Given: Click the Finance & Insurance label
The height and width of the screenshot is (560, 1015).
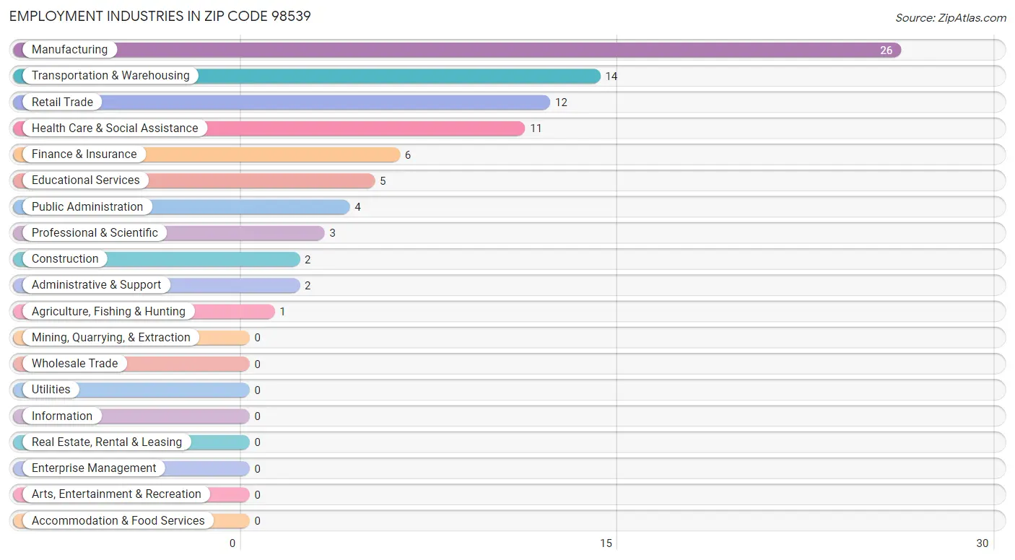Looking at the screenshot, I should click(x=84, y=154).
